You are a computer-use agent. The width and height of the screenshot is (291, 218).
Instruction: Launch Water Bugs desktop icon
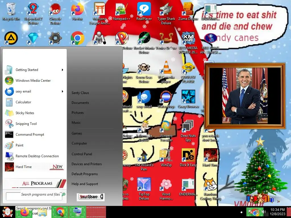[166, 99]
